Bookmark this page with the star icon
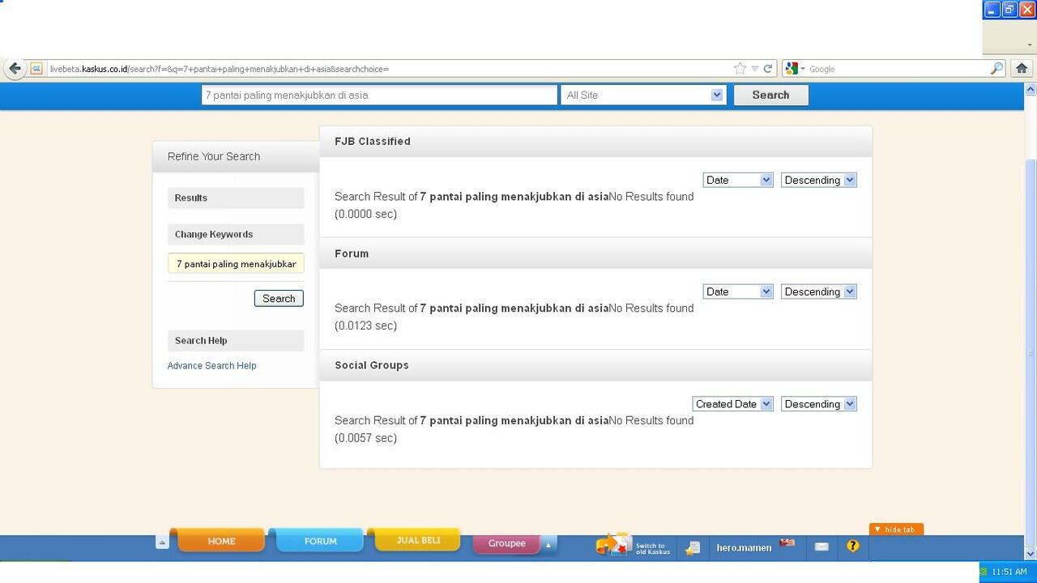 740,69
